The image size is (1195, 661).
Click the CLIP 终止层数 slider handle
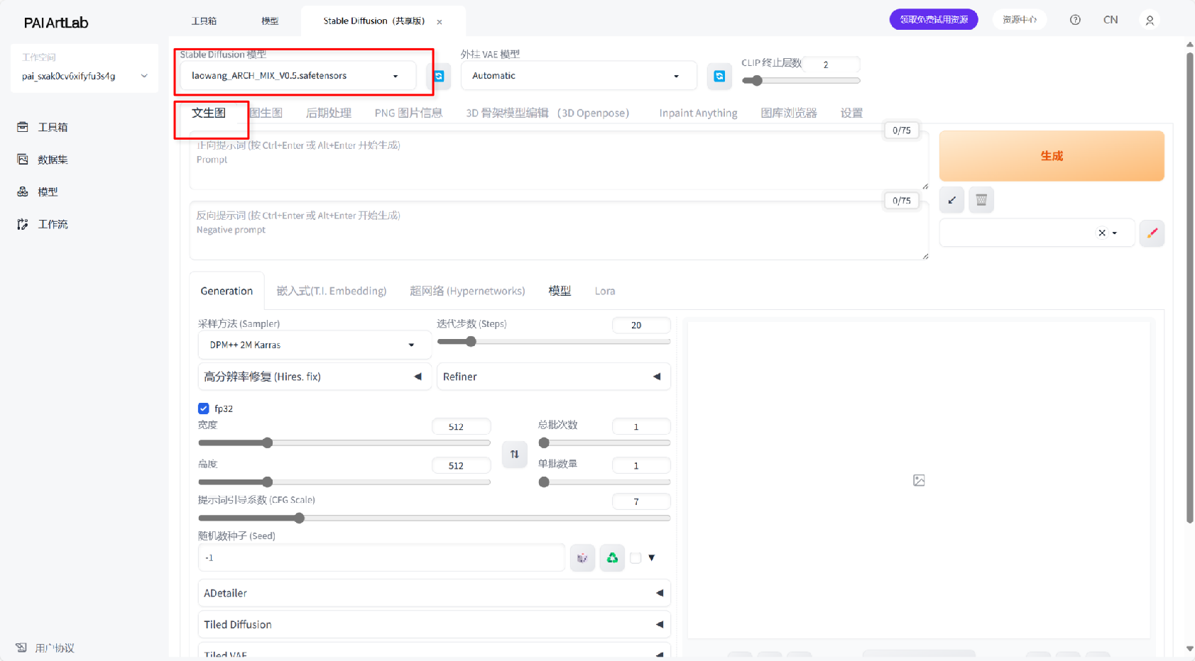click(757, 81)
